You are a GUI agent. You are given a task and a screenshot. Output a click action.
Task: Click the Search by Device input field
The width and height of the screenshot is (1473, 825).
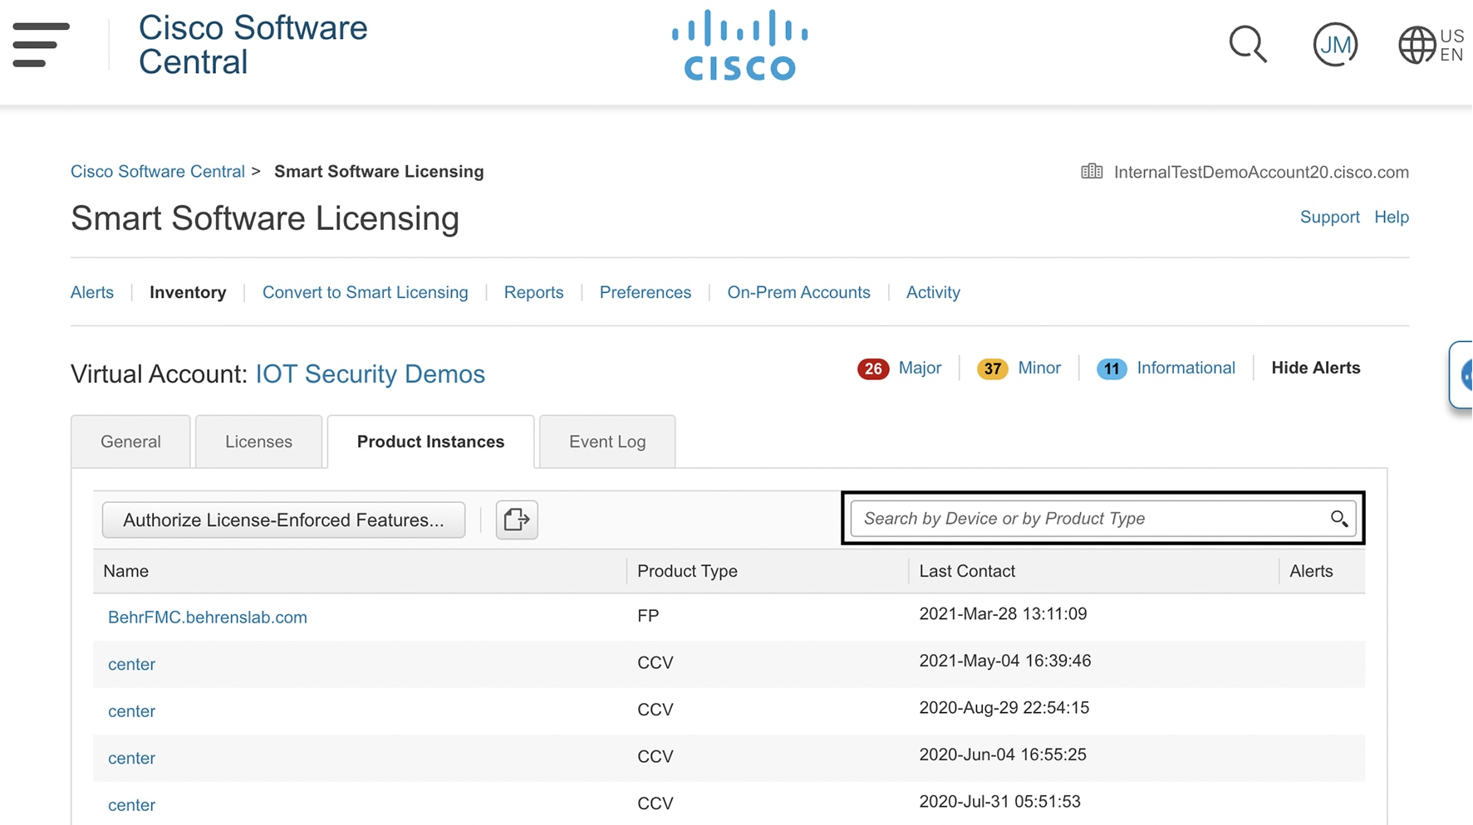point(1088,519)
